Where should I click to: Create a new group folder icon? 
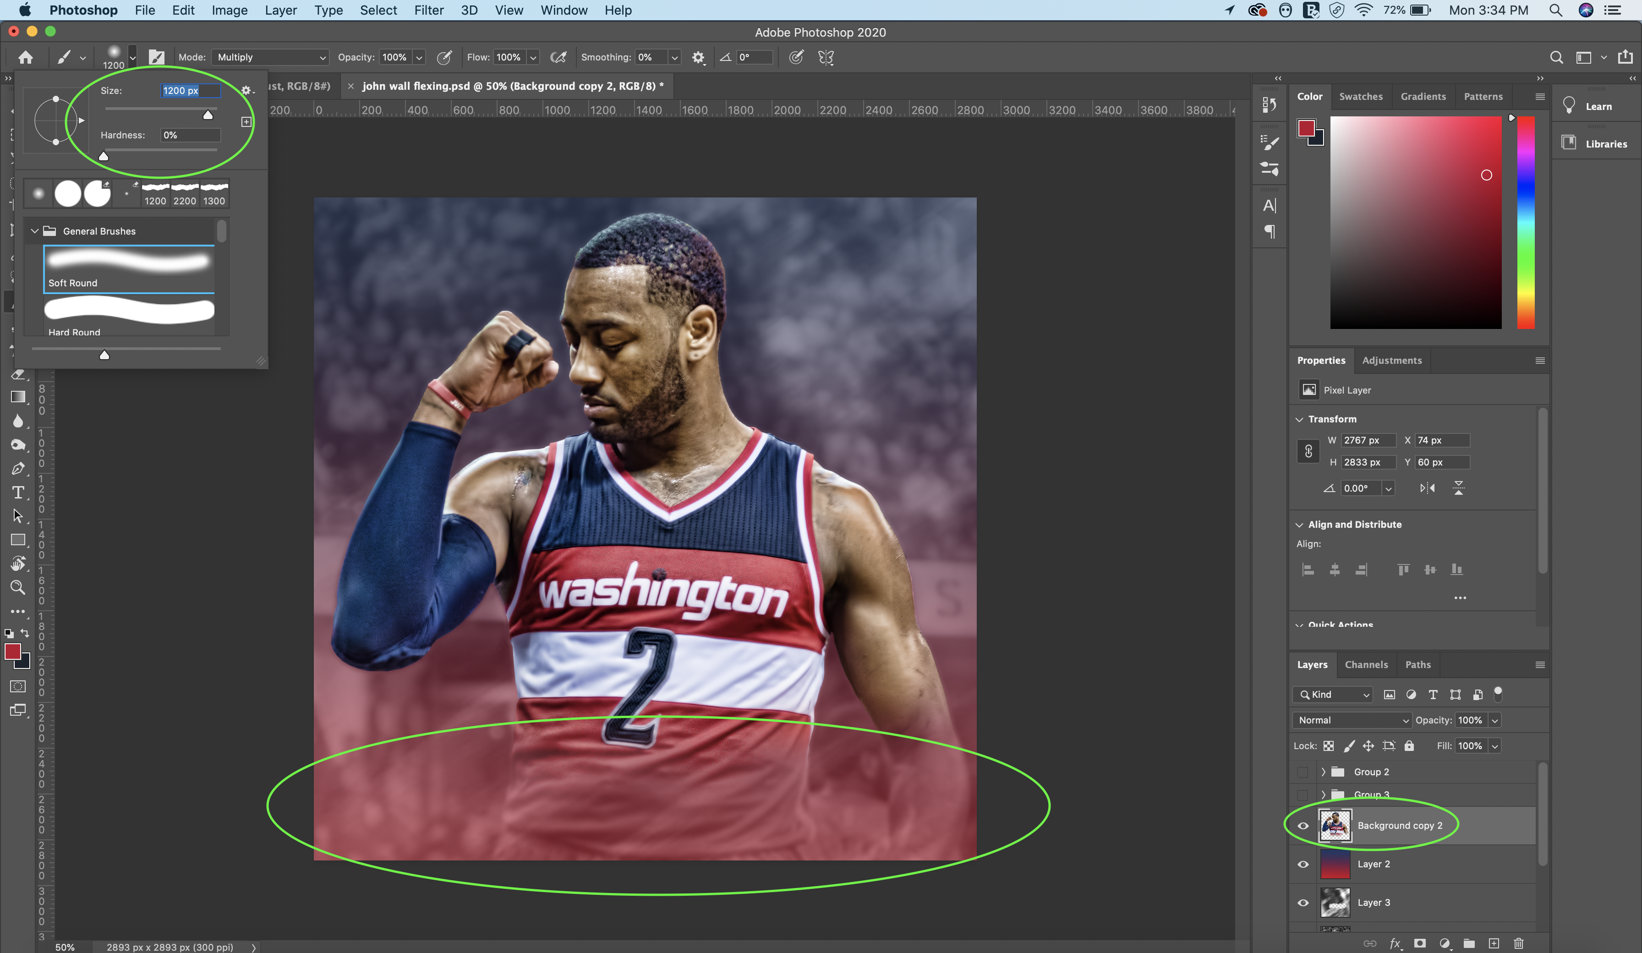1469,943
